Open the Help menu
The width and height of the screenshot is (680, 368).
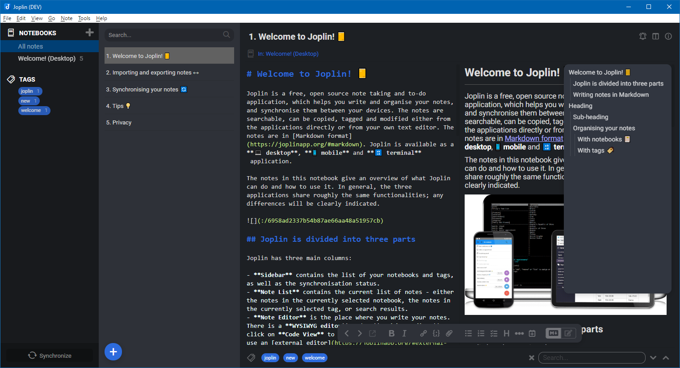tap(101, 18)
